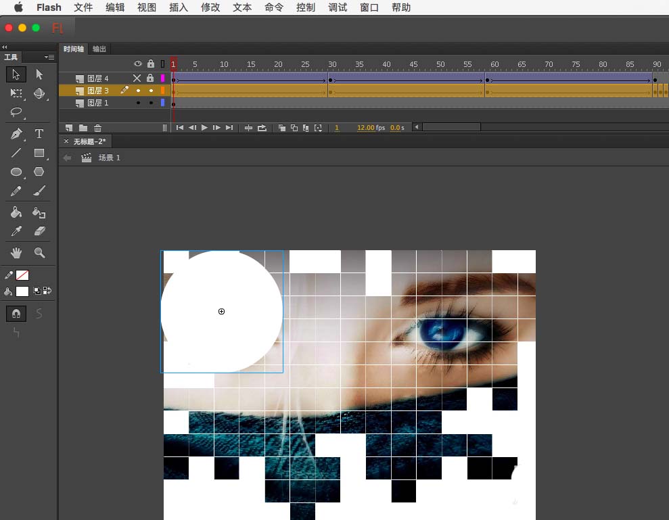Toggle lock for all layers
The height and width of the screenshot is (520, 669).
(151, 64)
